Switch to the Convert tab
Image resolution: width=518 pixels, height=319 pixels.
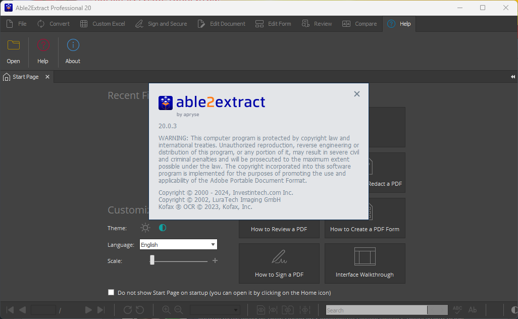click(53, 24)
